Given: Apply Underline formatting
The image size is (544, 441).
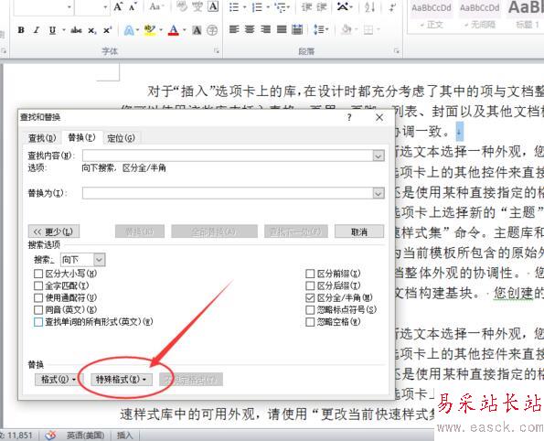Looking at the screenshot, I should coord(52,30).
